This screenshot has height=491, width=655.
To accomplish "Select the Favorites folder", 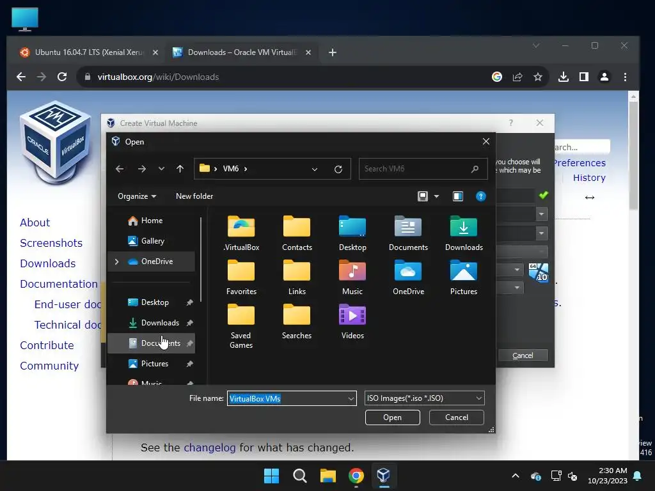I will [241, 277].
